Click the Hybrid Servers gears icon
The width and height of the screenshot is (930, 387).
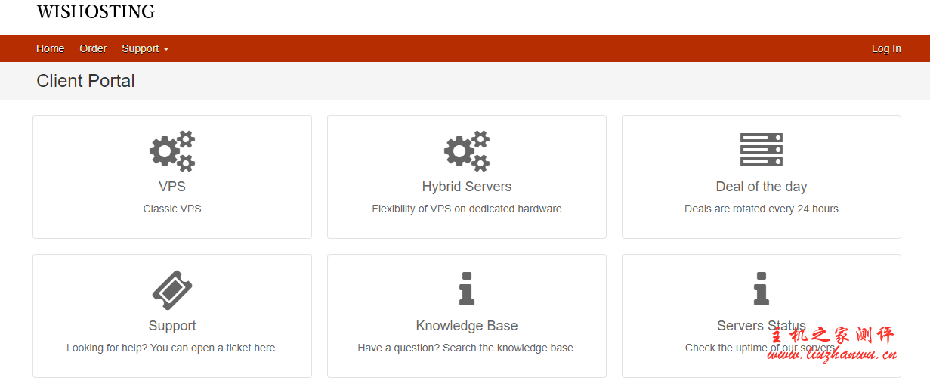pyautogui.click(x=467, y=150)
